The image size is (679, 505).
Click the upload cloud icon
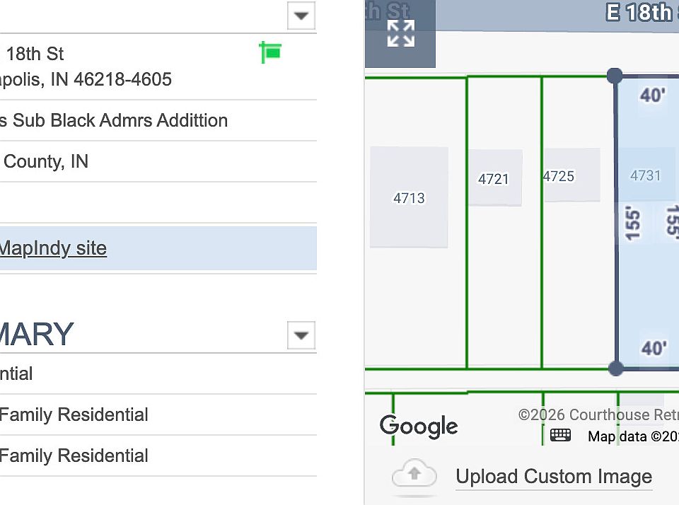pyautogui.click(x=414, y=475)
